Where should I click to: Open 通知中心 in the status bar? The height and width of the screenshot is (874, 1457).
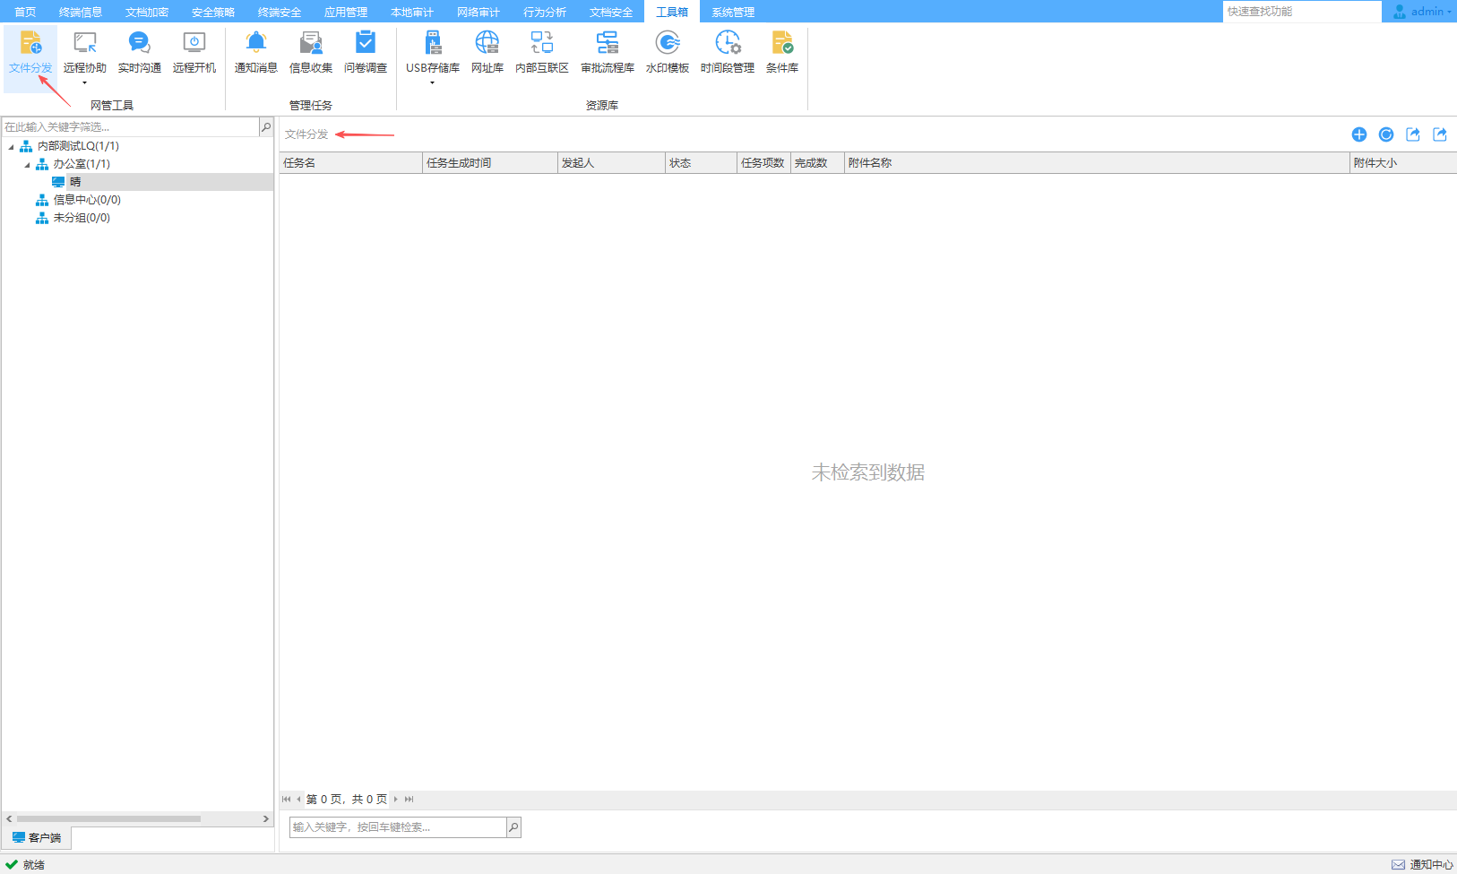pos(1422,864)
